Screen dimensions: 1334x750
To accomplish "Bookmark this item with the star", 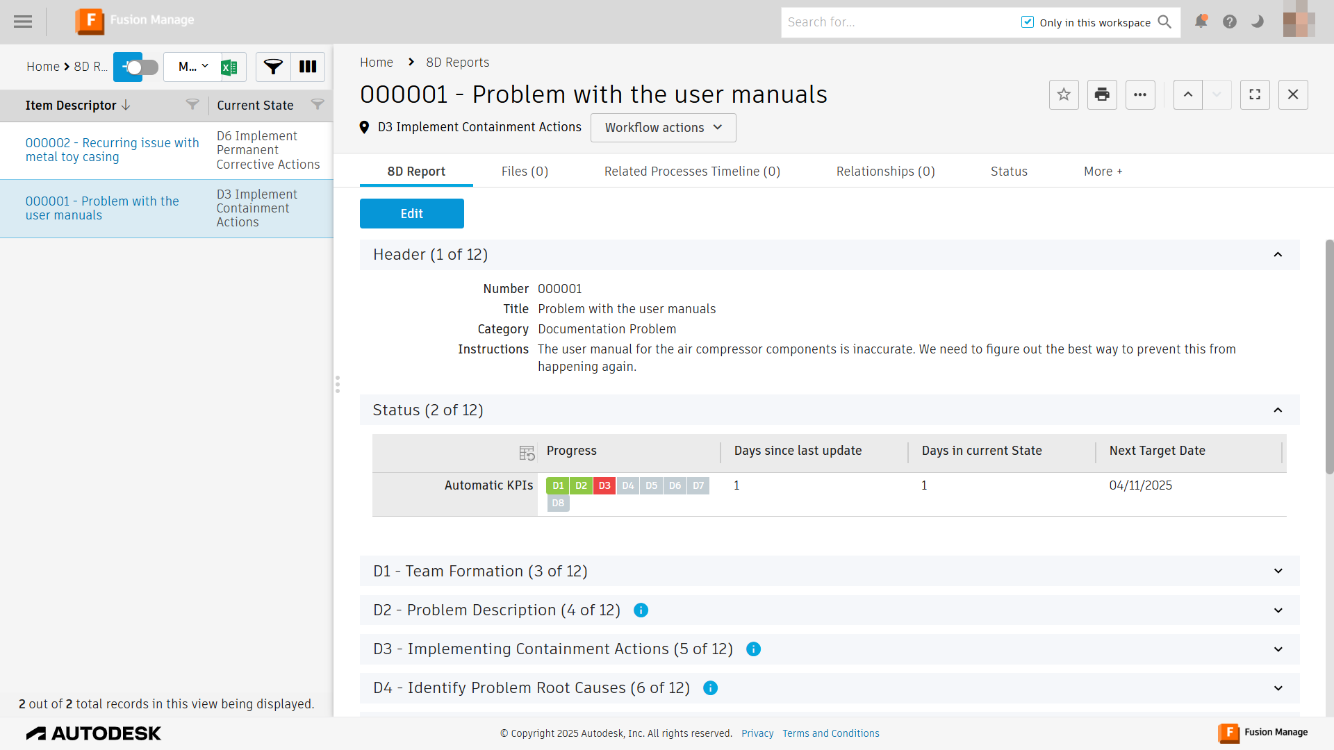I will coord(1064,95).
